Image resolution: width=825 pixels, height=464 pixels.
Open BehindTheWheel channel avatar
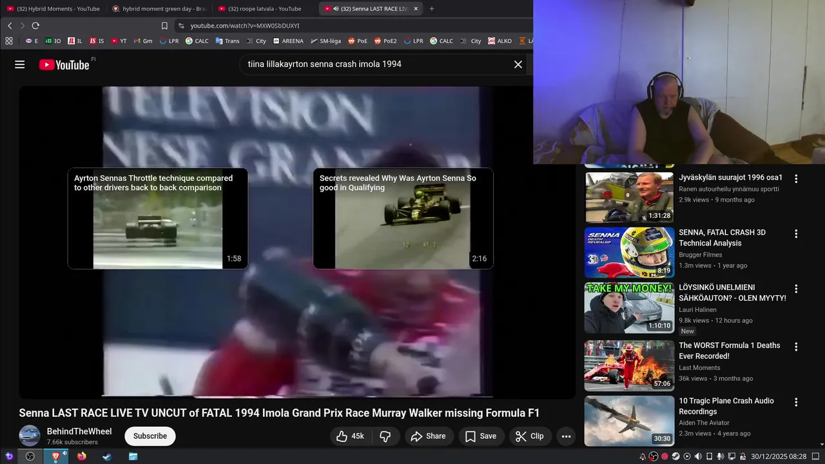30,436
